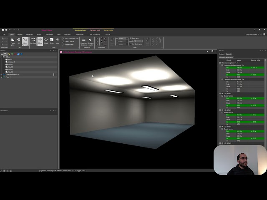
Task: Open the Dyn. Planning ribbon tab
Action: [95, 35]
